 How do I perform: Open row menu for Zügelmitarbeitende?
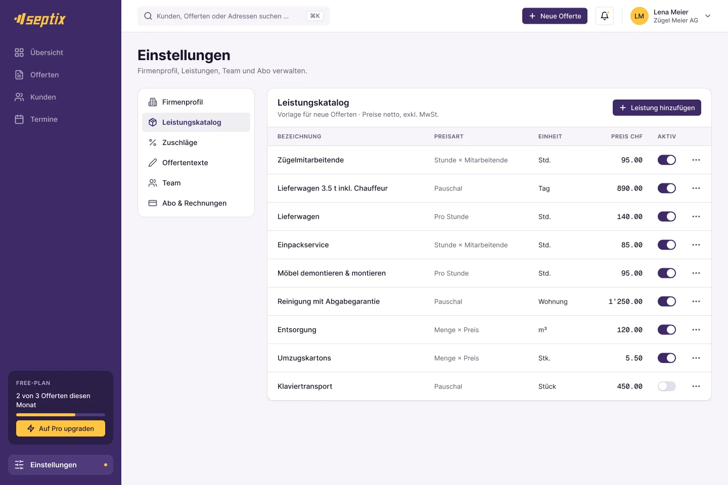coord(696,160)
